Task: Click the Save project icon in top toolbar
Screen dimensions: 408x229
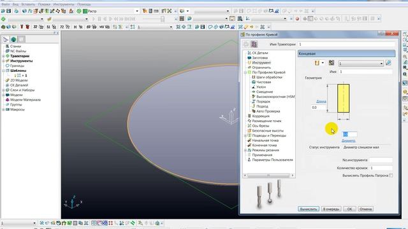Action: pyautogui.click(x=8, y=11)
